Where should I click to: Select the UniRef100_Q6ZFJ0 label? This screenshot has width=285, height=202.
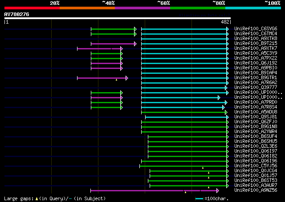click(256, 122)
